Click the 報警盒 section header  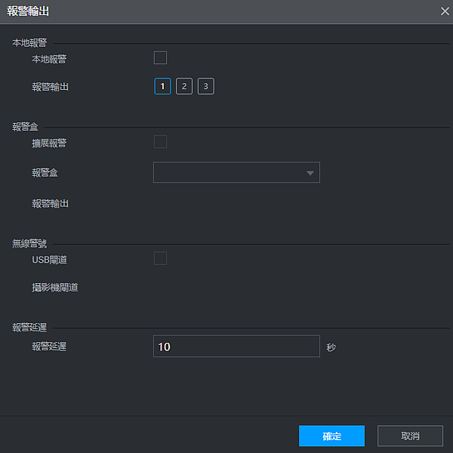point(25,127)
